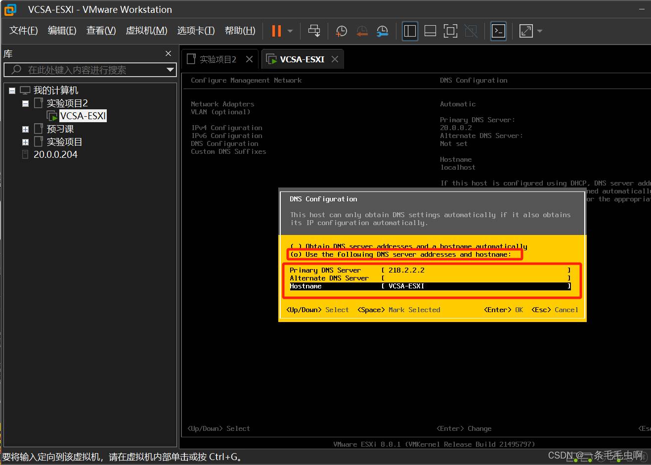The image size is (651, 465).
Task: Click the orange pause VM button
Action: point(276,31)
